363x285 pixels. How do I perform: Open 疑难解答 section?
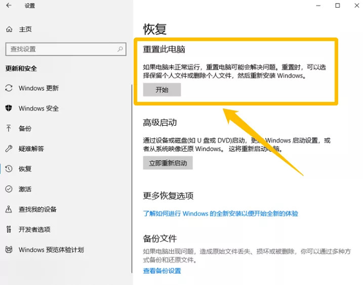[x=31, y=149]
